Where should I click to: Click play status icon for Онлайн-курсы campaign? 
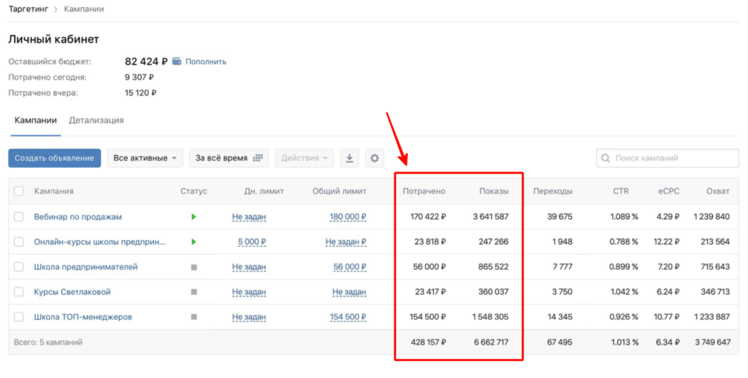coord(194,242)
